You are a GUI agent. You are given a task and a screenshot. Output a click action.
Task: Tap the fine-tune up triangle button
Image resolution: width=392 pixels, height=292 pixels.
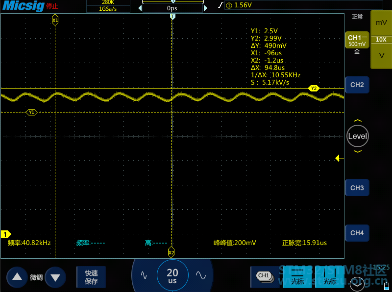(x=17, y=277)
